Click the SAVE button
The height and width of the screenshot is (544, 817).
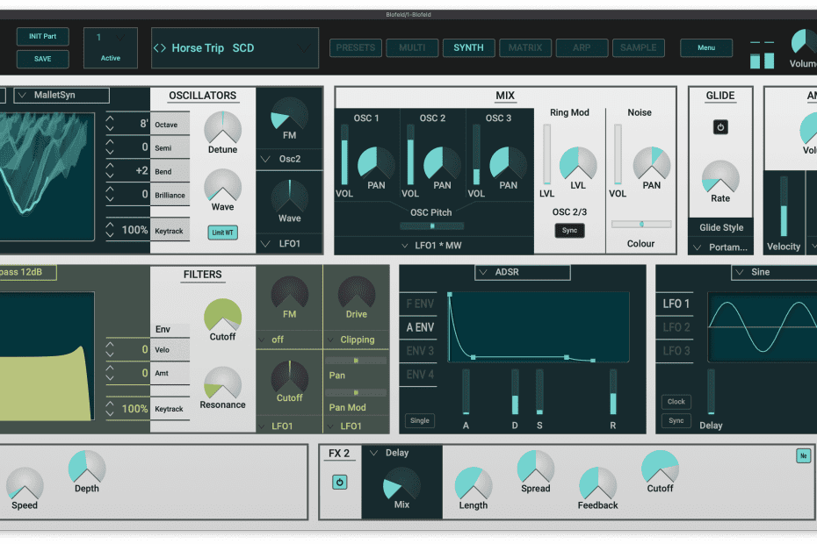42,59
